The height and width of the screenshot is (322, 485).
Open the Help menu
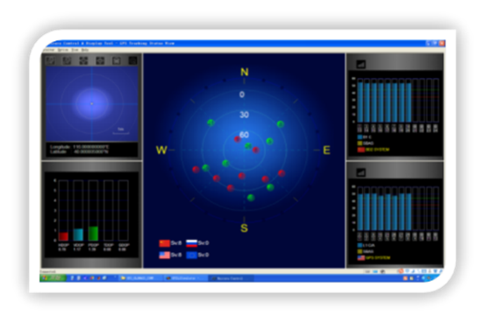pyautogui.click(x=85, y=50)
